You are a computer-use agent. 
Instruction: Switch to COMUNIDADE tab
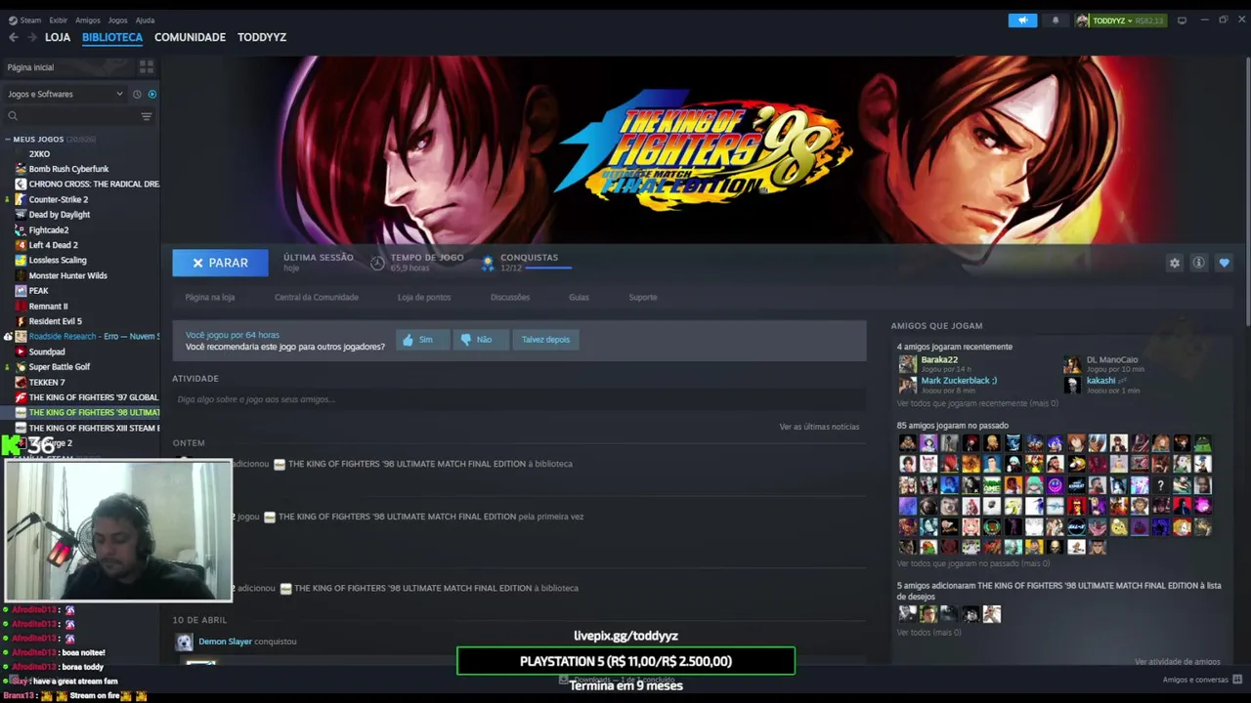click(x=190, y=37)
